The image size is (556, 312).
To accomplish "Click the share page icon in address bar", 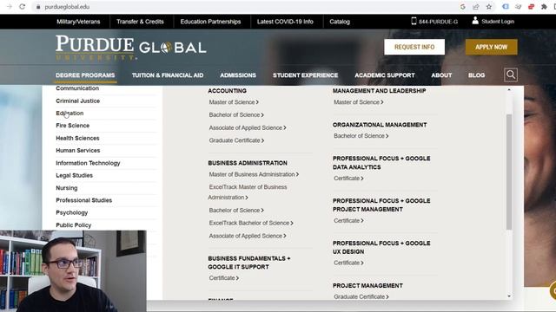I will [476, 7].
